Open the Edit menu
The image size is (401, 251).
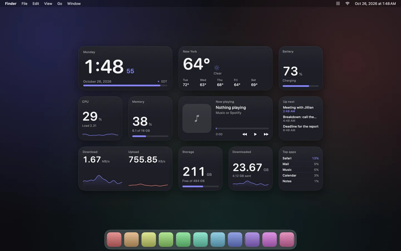pyautogui.click(x=36, y=4)
